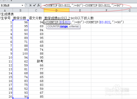
Task: Select column B header
Action: [x=21, y=10]
